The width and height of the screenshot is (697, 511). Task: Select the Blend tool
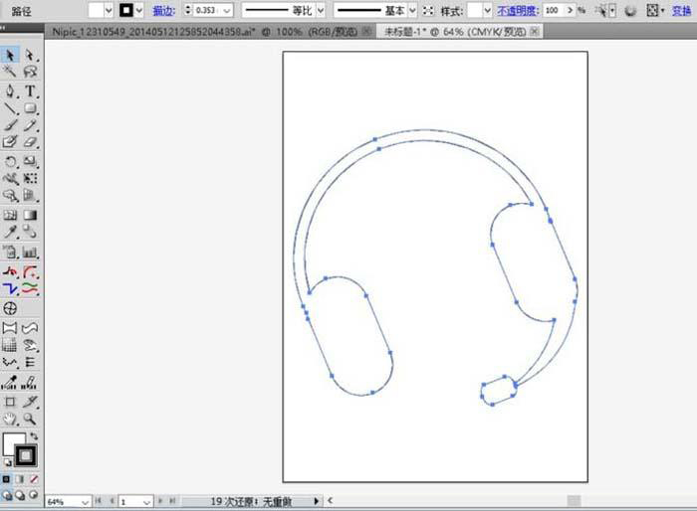click(30, 232)
